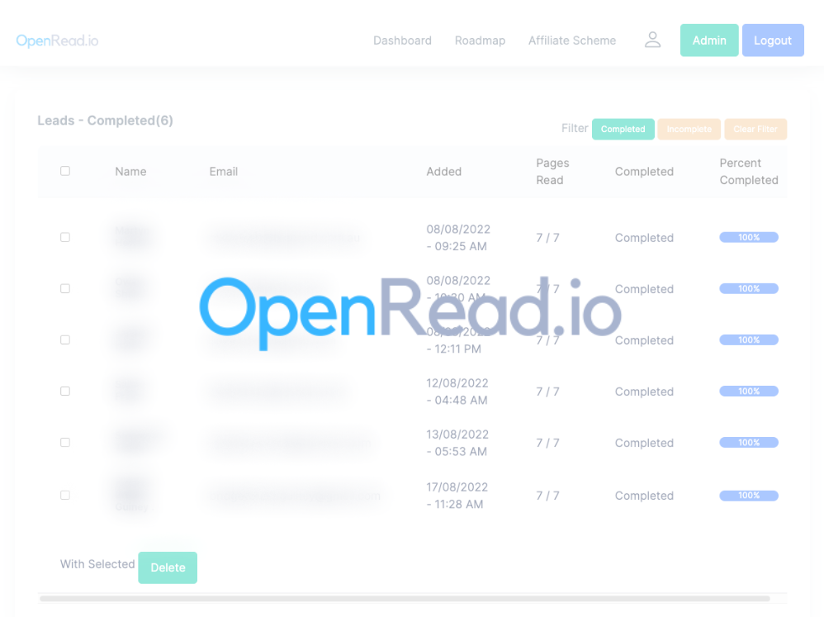
Task: Click the Admin button
Action: [709, 40]
